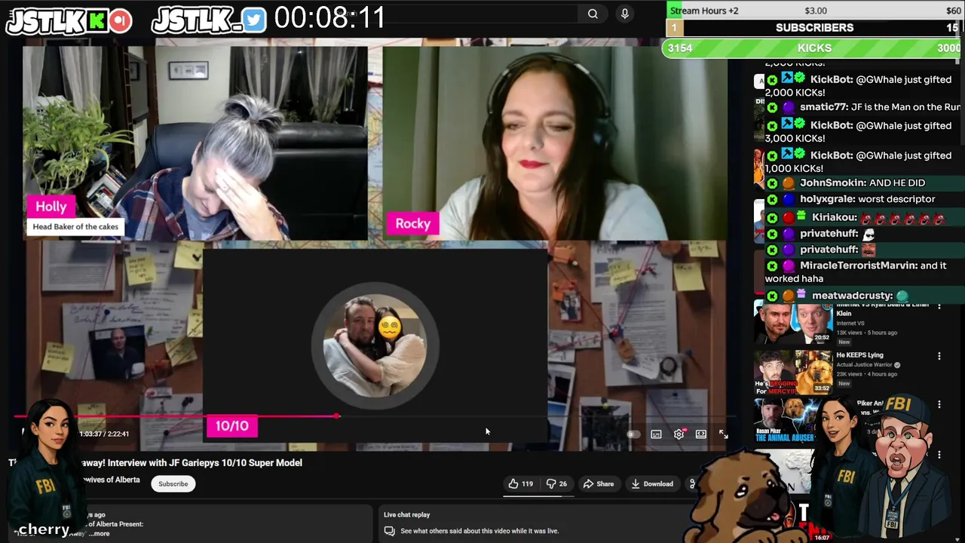Screen dimensions: 965x543
Task: Download the video
Action: (652, 484)
